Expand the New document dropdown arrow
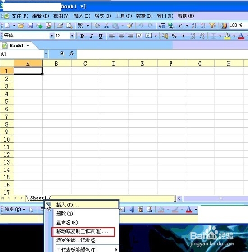This screenshot has height=252, width=248. (x=14, y=26)
